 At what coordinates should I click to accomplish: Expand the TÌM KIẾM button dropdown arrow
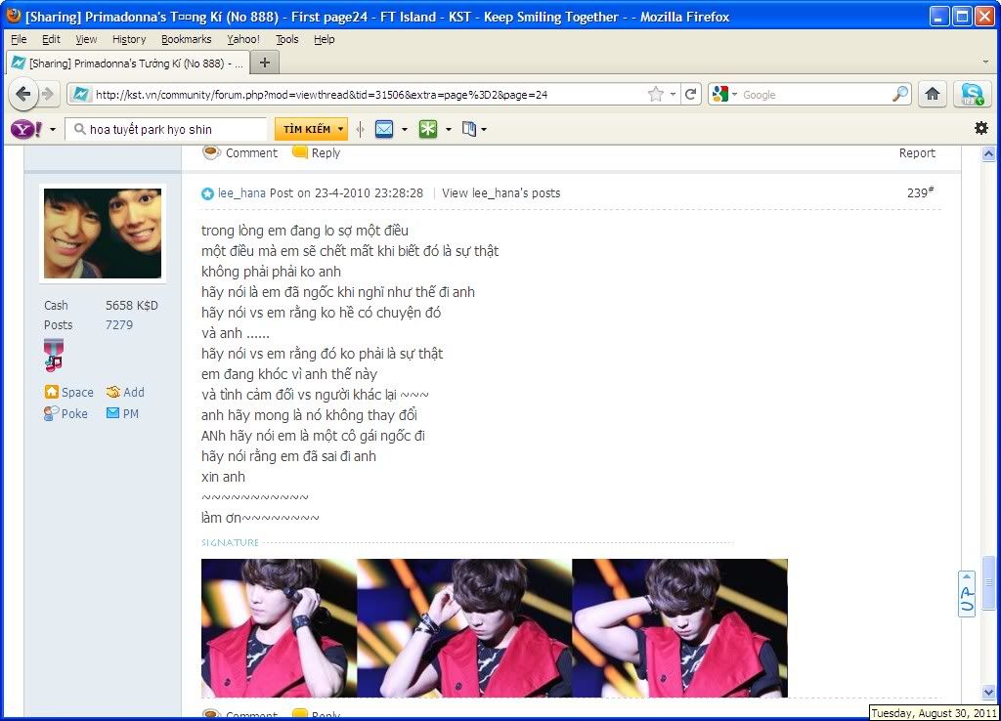point(341,129)
